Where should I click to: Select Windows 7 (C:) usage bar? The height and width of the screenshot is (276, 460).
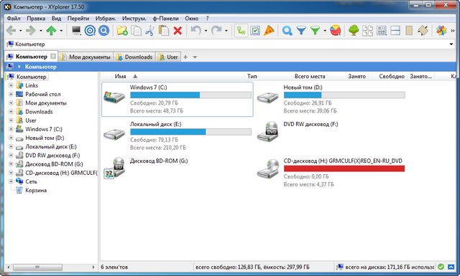click(190, 95)
